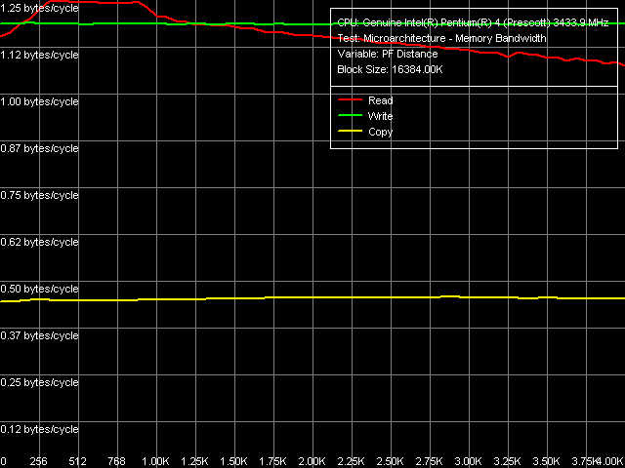Click the 0.50 bytes/cycle y-axis label
625x468 pixels.
point(40,289)
